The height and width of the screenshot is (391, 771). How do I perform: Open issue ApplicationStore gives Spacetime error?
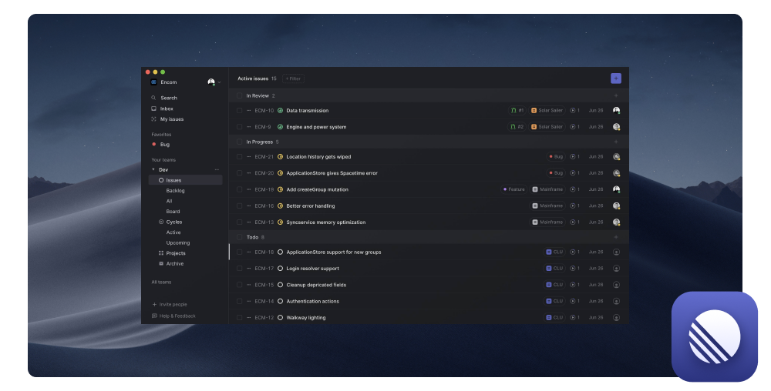(332, 172)
